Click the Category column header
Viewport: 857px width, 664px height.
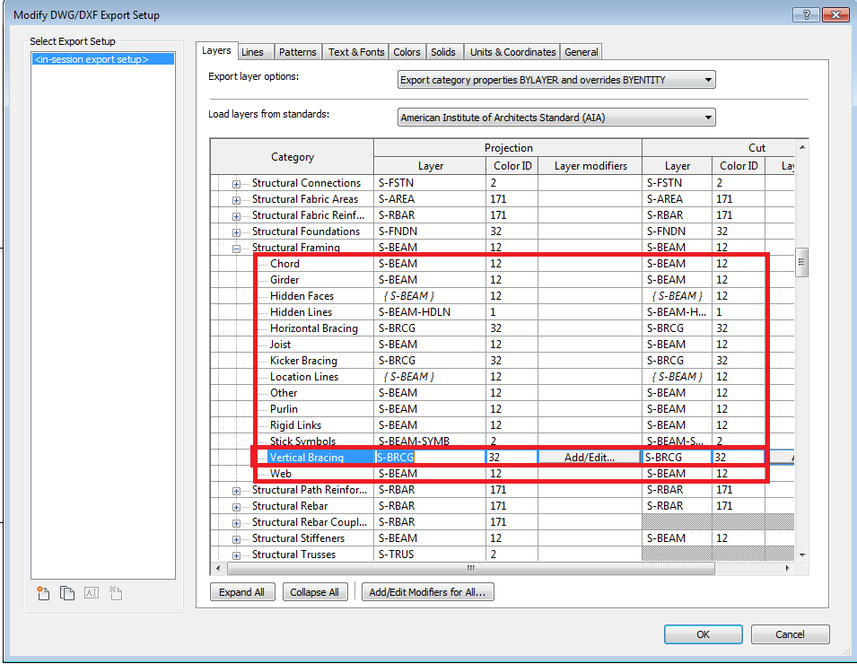(293, 157)
